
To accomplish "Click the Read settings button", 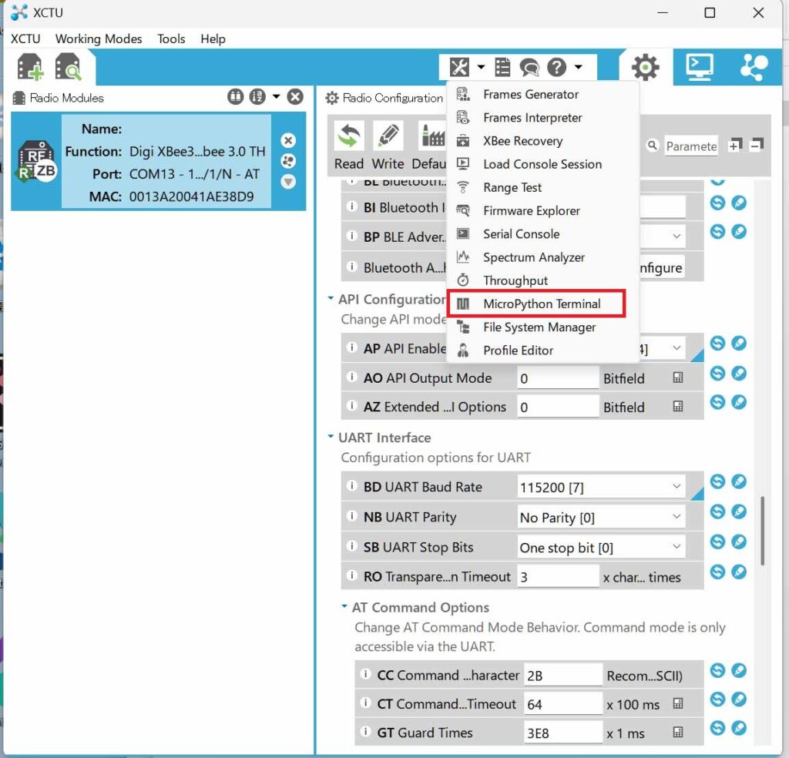I will coord(349,146).
